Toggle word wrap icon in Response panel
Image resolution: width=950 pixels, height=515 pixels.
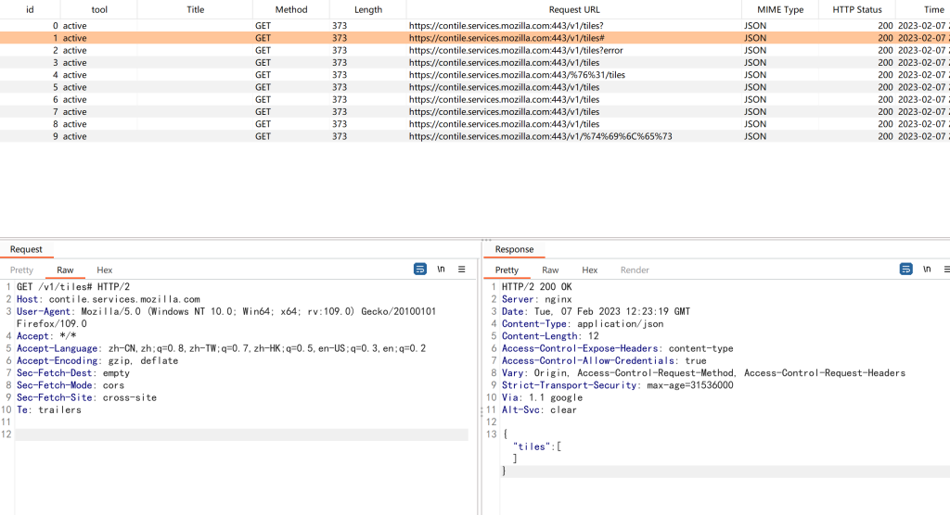tap(906, 270)
